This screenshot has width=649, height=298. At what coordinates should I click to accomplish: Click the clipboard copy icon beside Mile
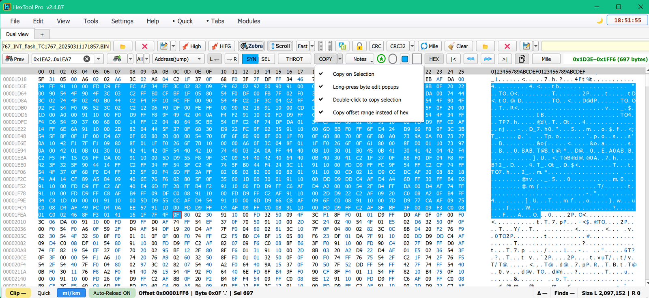pos(522,59)
